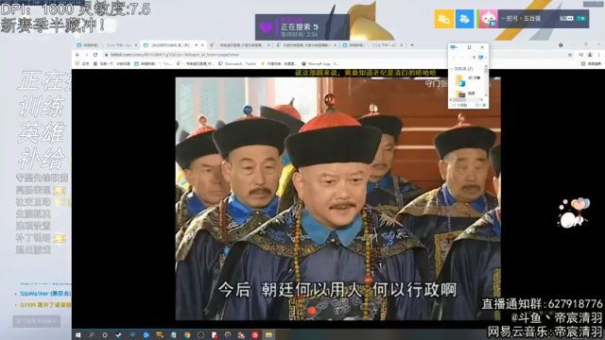Open Google Chrome from the taskbar
Image resolution: width=605 pixels, height=340 pixels.
tap(187, 335)
